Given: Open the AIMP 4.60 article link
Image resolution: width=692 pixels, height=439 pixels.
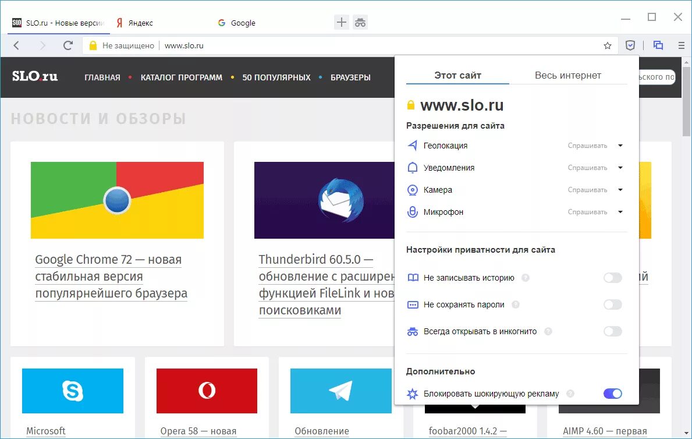Looking at the screenshot, I should (x=605, y=431).
